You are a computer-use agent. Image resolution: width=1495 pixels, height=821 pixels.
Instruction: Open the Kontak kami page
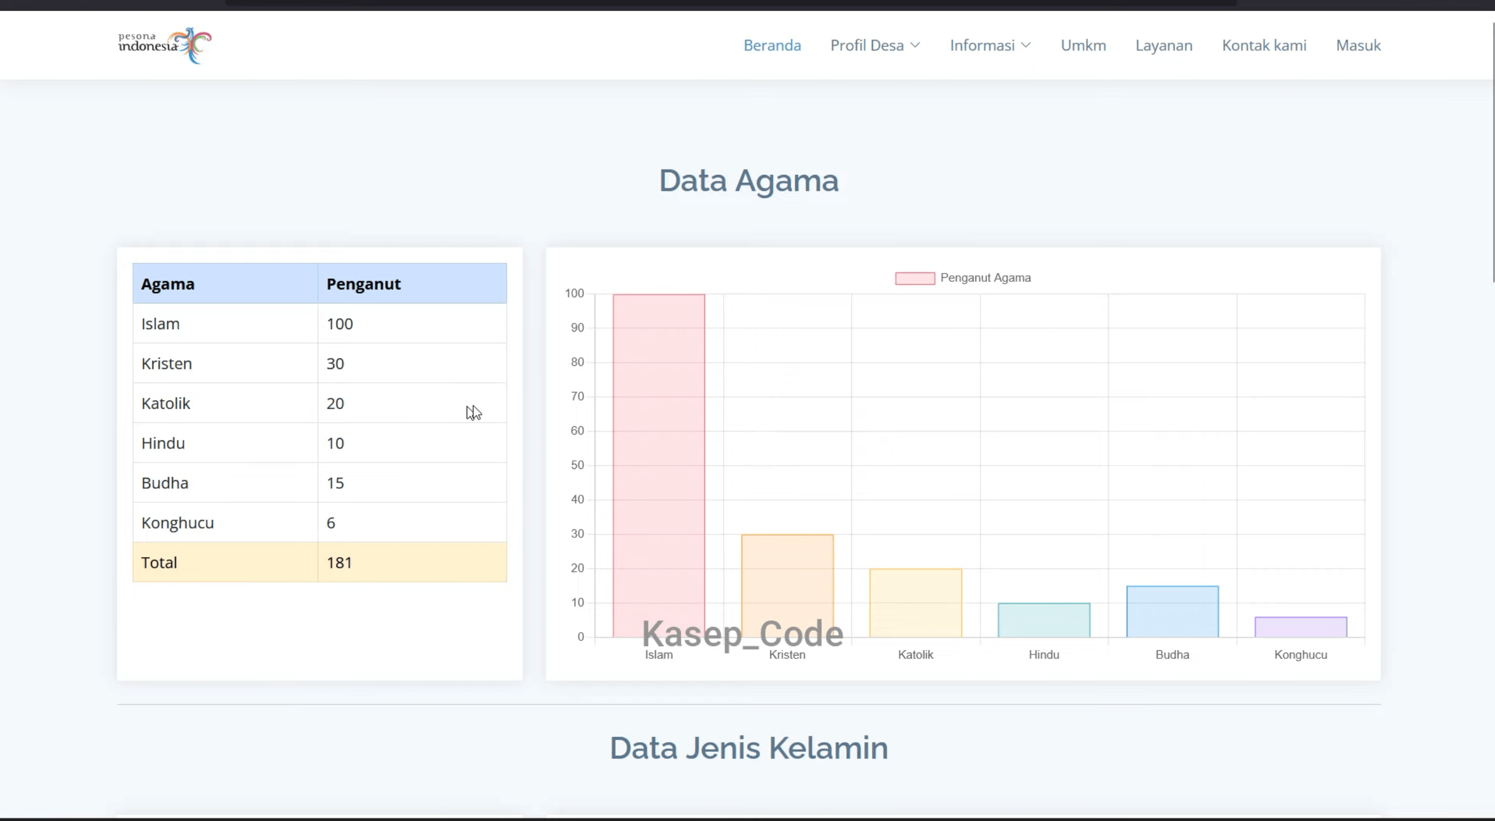tap(1264, 45)
